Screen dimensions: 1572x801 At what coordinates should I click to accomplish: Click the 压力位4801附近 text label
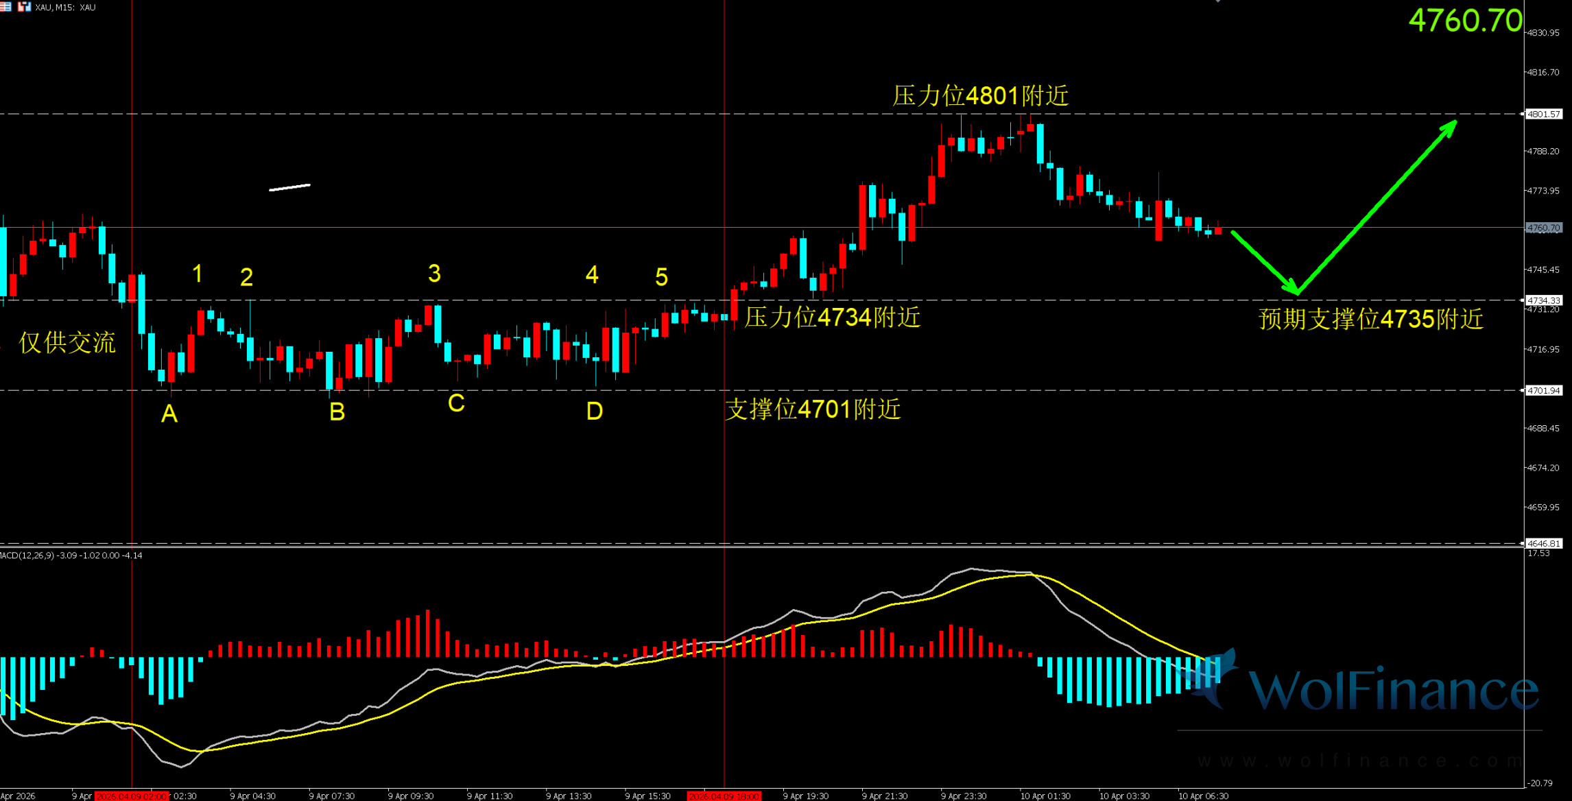coord(980,95)
